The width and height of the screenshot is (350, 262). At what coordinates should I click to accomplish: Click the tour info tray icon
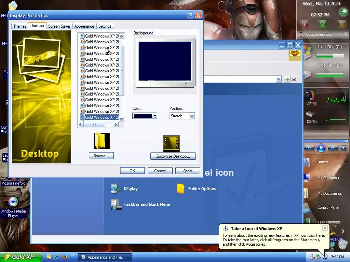click(325, 257)
